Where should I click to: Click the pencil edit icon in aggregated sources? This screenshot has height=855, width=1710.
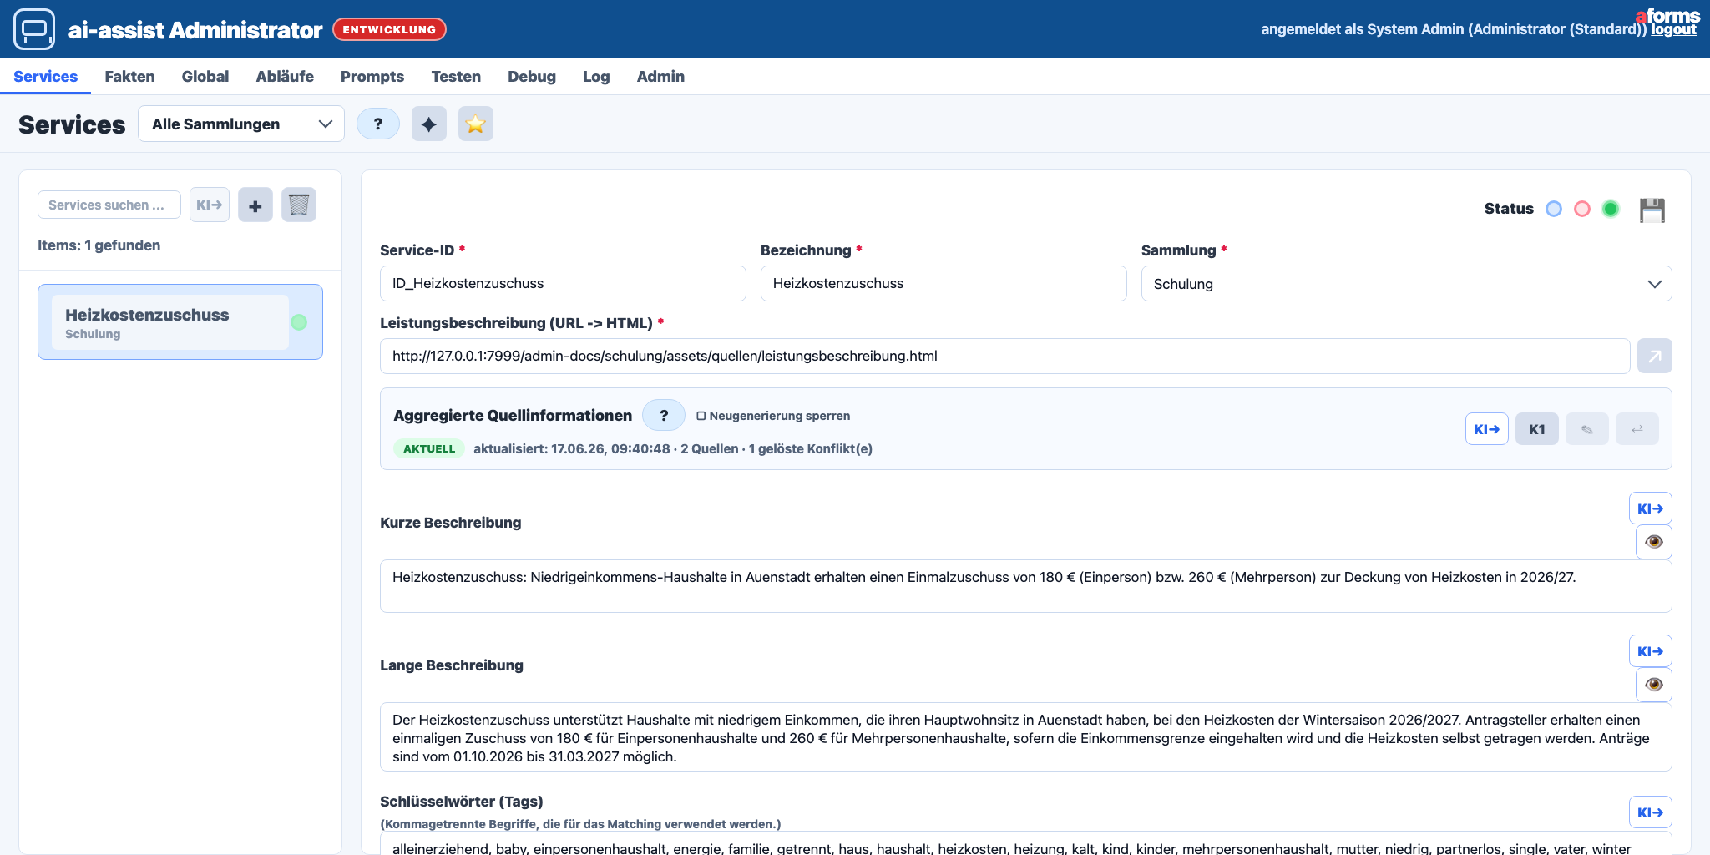point(1587,429)
